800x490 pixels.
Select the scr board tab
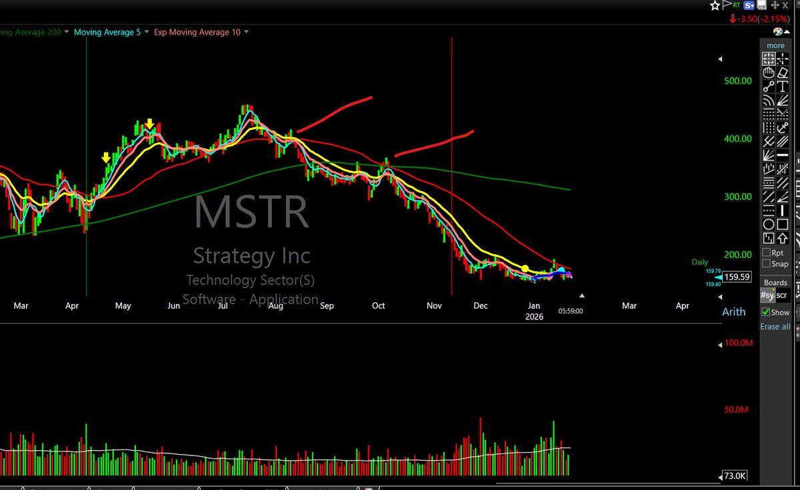(x=781, y=295)
